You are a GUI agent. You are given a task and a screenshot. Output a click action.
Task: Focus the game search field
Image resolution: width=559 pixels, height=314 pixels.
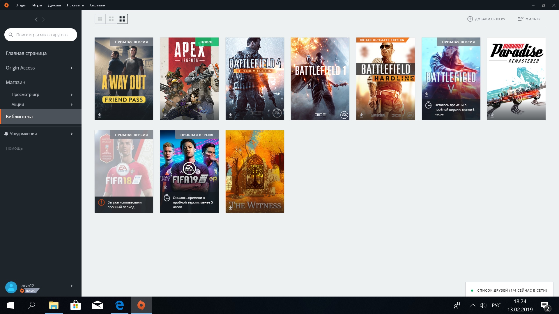click(41, 35)
